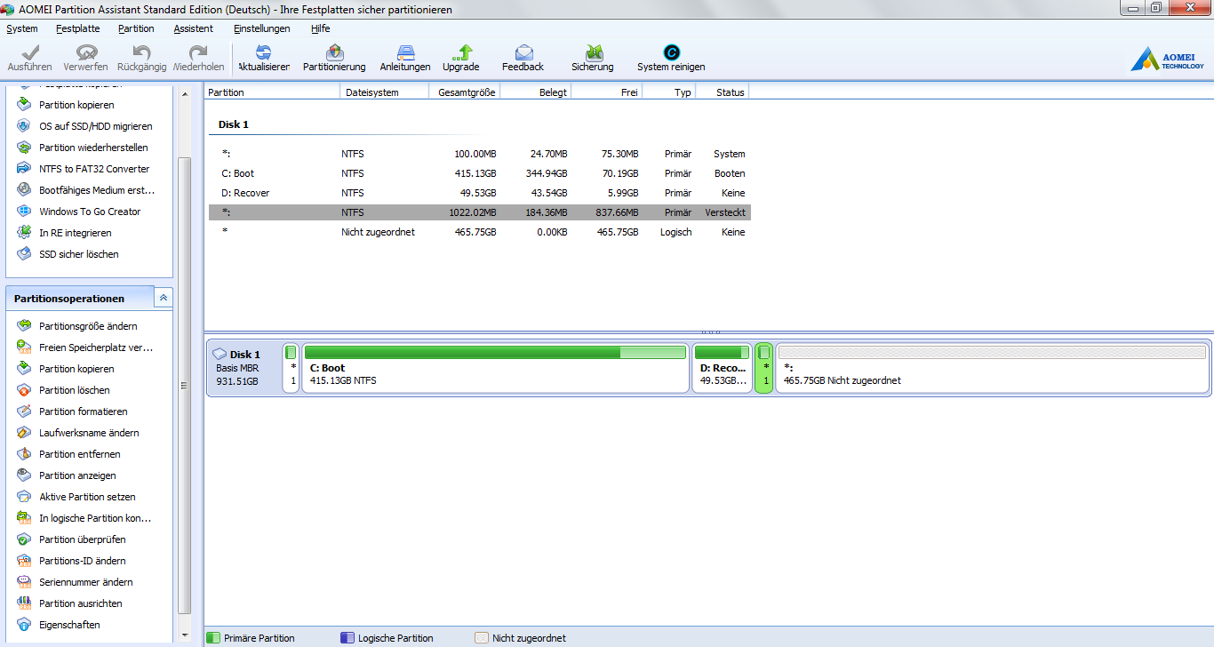This screenshot has height=647, width=1214.
Task: Open the Einstellungen menu
Action: [x=261, y=28]
